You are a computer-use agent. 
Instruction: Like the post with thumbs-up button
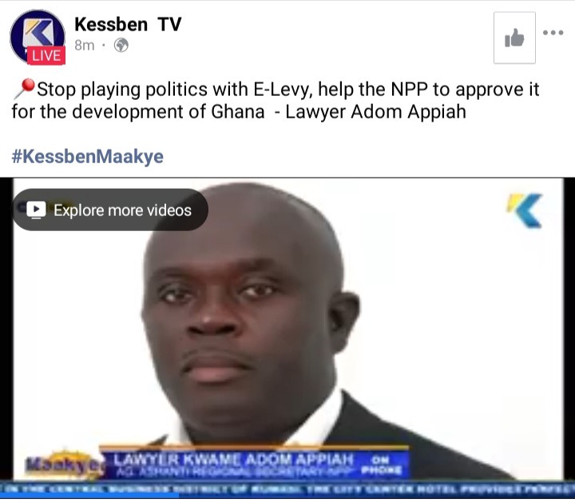click(514, 38)
